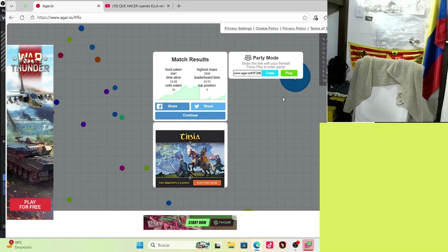Open the pinned WhatsApp tab
448x252 pixels.
coord(25,6)
